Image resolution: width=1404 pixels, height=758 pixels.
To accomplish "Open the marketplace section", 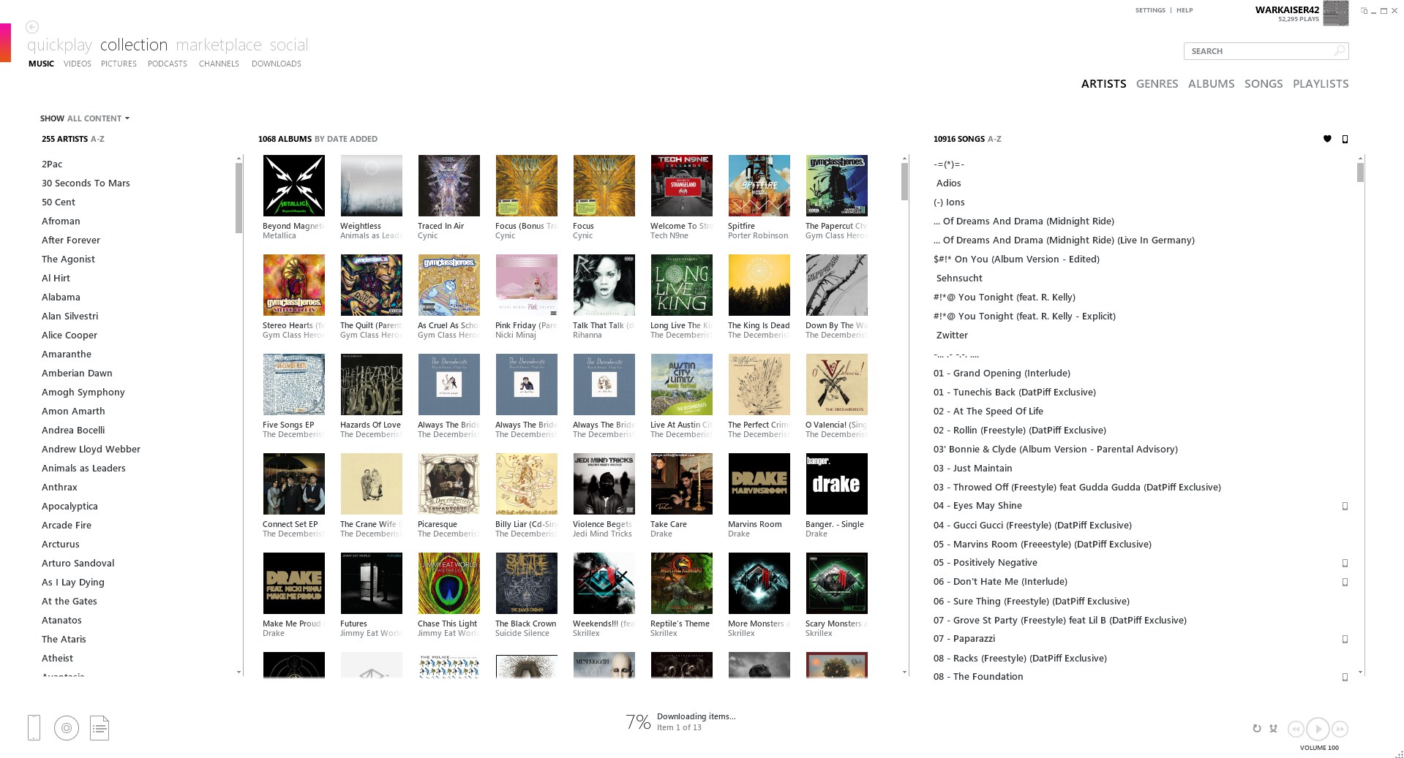I will 219,45.
